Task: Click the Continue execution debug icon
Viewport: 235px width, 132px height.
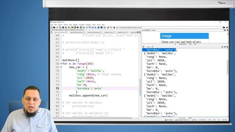Action: 95,27
